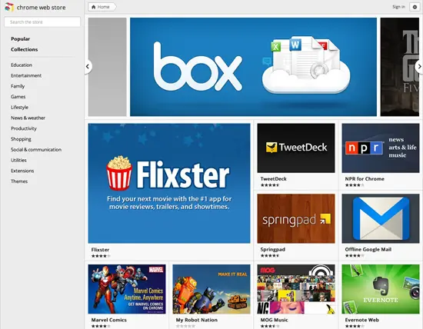423x329 pixels.
Task: Select the Social & communication category
Action: click(36, 150)
